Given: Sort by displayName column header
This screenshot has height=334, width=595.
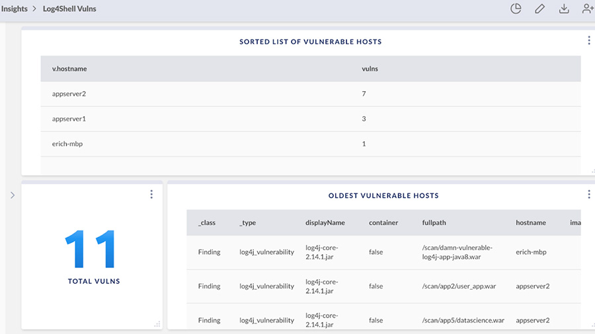Looking at the screenshot, I should click(x=325, y=223).
